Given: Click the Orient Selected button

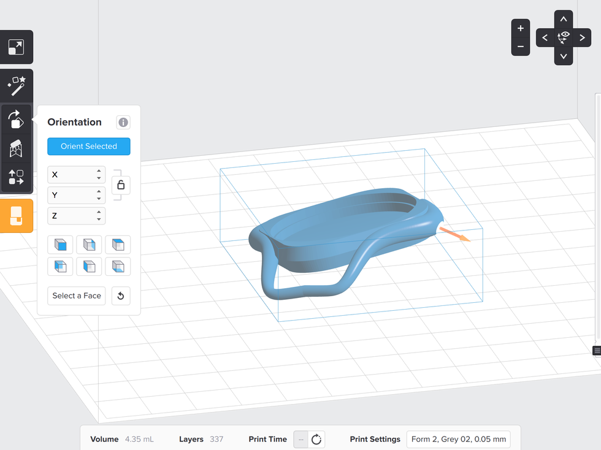Looking at the screenshot, I should [88, 146].
